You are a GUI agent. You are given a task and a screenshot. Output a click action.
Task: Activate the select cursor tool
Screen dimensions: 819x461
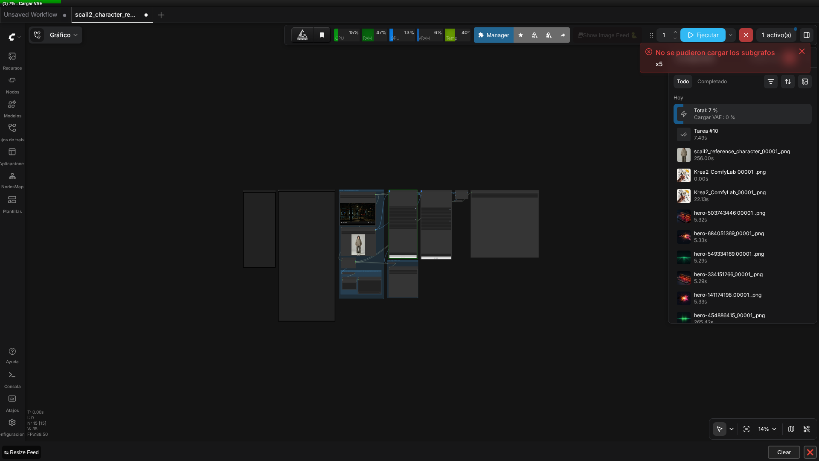(x=719, y=429)
